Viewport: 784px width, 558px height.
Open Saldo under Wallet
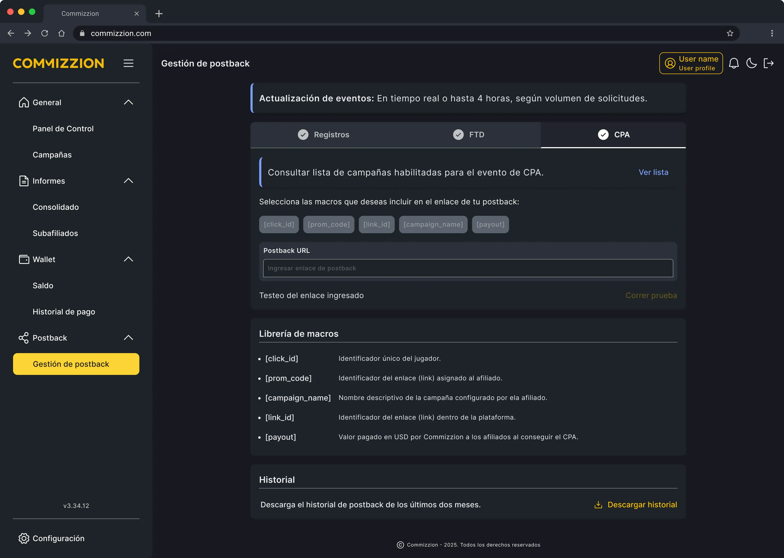(43, 286)
